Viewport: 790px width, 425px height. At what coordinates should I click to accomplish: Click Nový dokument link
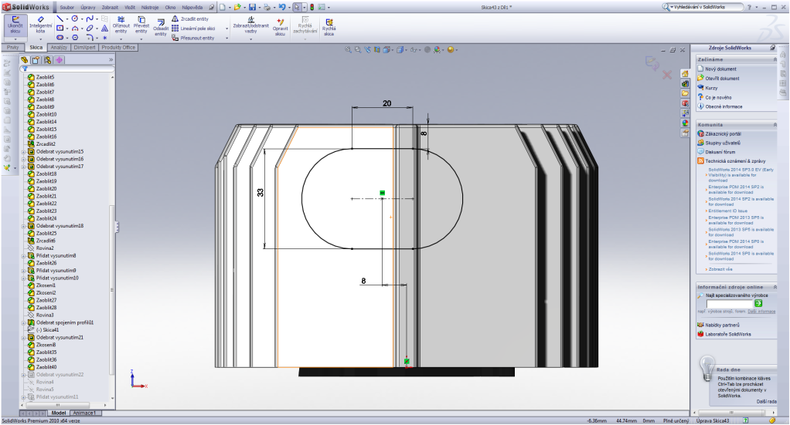pos(720,69)
